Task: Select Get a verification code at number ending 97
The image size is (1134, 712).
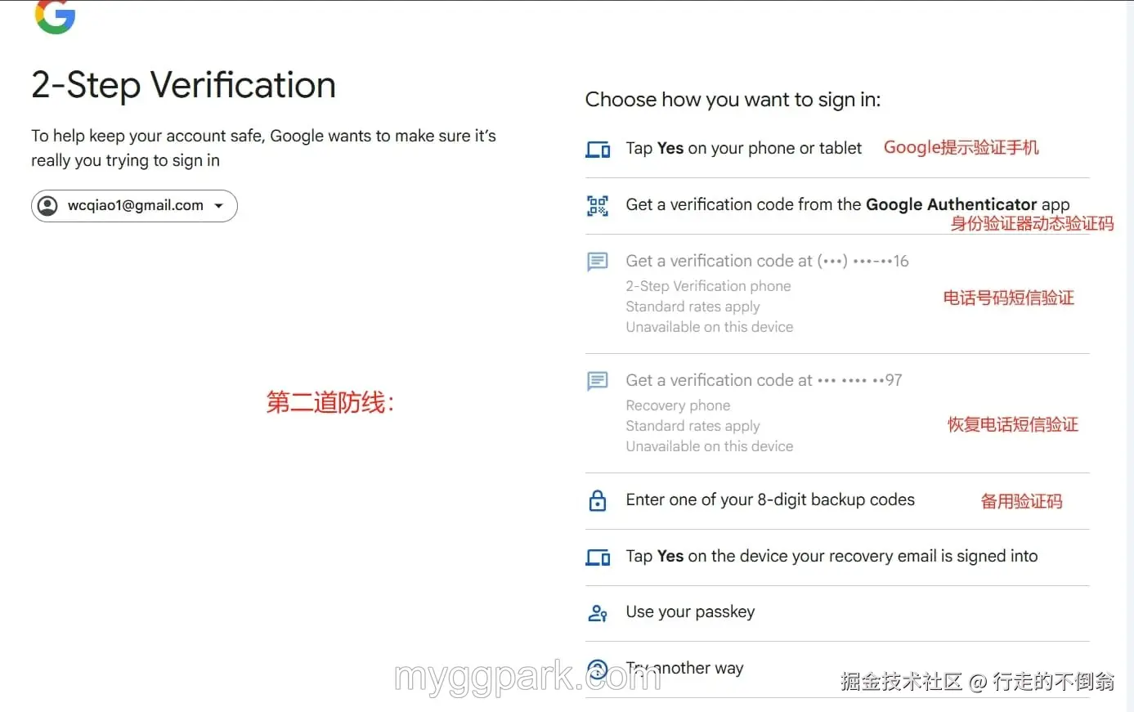Action: click(837, 413)
